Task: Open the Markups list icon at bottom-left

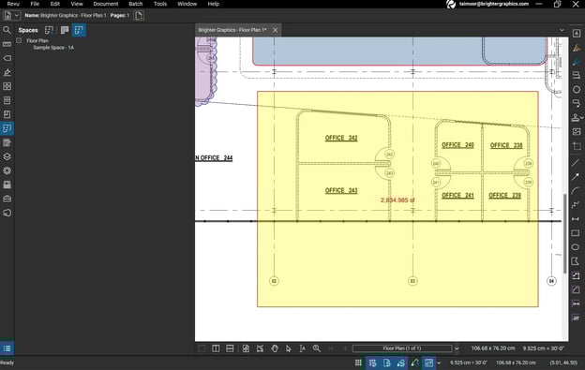Action: click(x=7, y=348)
